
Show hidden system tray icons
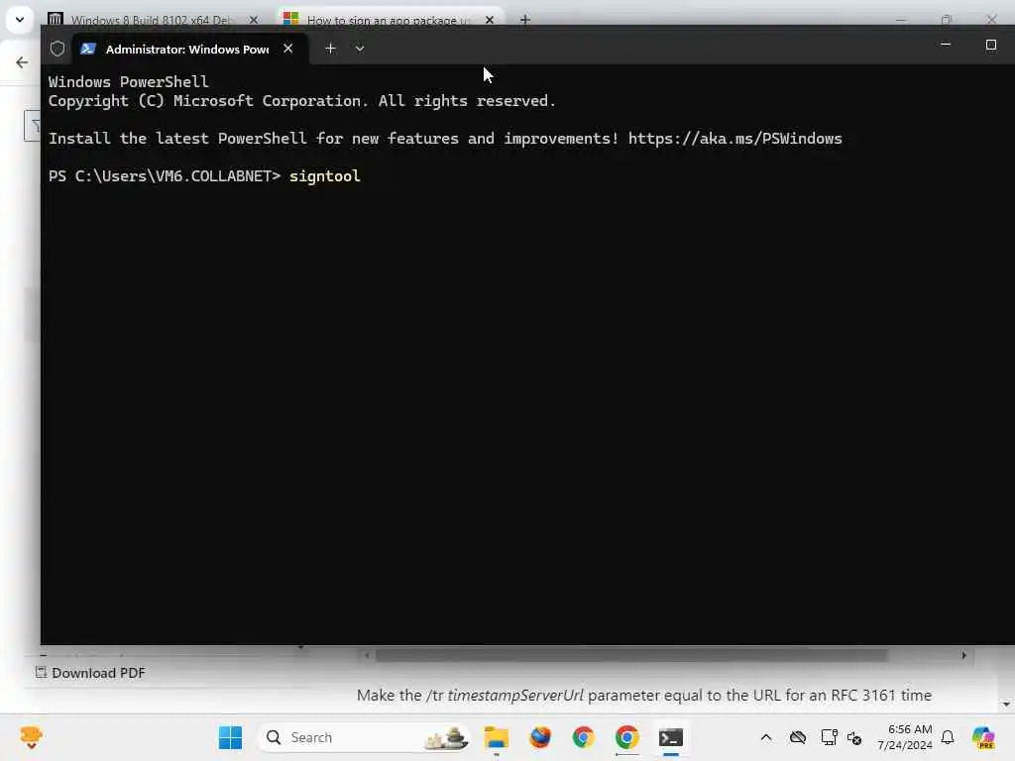coord(766,737)
